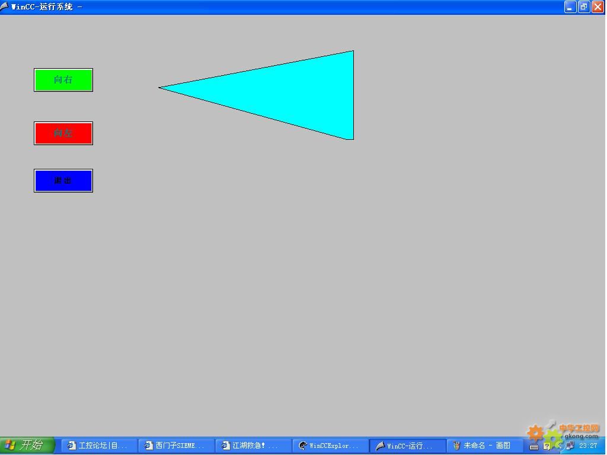Click the blue 退出 exit button
This screenshot has width=607, height=455.
click(x=63, y=180)
